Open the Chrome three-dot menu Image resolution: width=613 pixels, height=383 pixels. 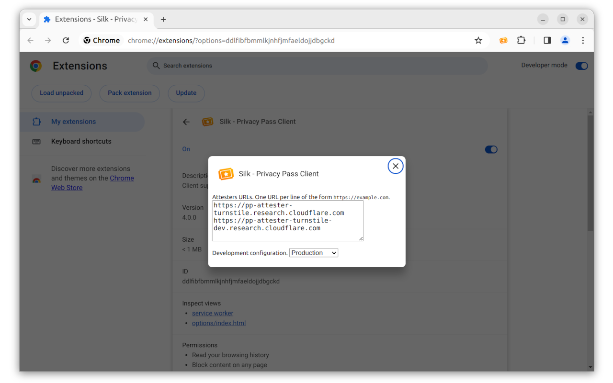pyautogui.click(x=583, y=41)
